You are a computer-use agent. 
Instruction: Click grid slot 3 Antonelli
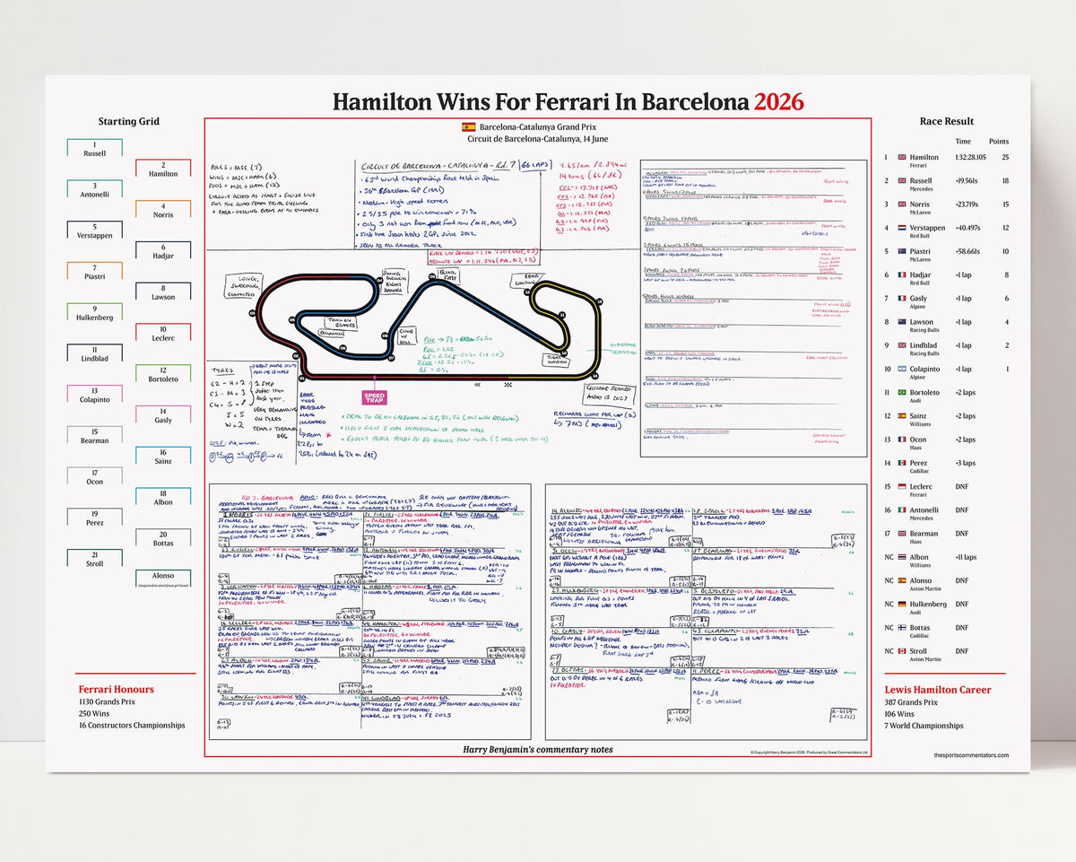pyautogui.click(x=94, y=190)
